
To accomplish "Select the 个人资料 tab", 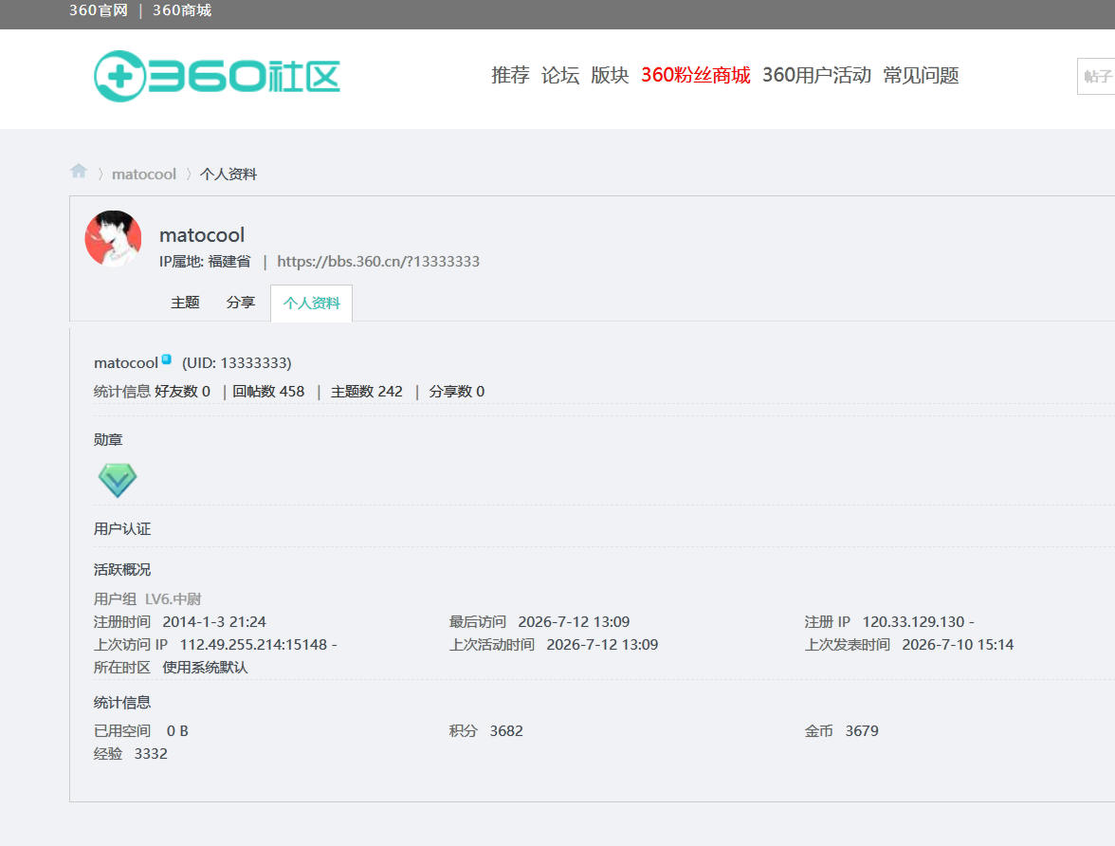I will tap(311, 303).
